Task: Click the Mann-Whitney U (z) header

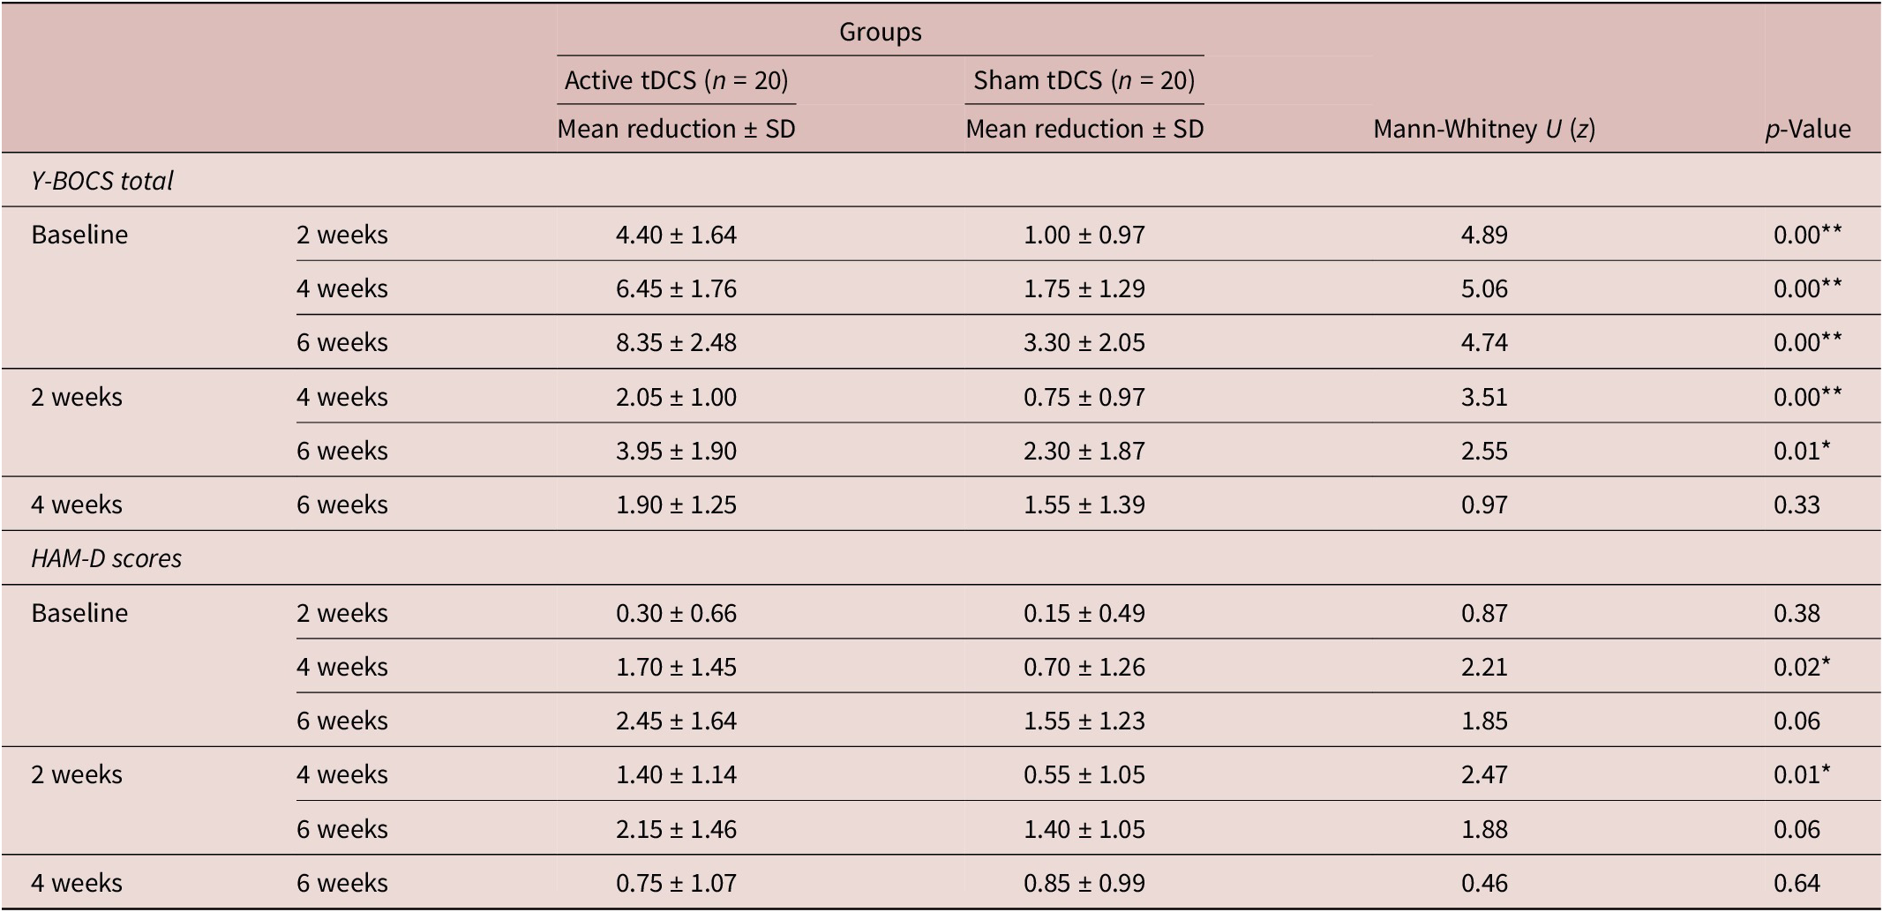Action: (x=1484, y=129)
